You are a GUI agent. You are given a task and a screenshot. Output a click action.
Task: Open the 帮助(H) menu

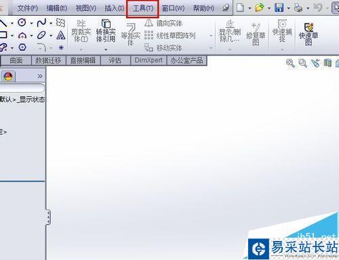point(203,8)
